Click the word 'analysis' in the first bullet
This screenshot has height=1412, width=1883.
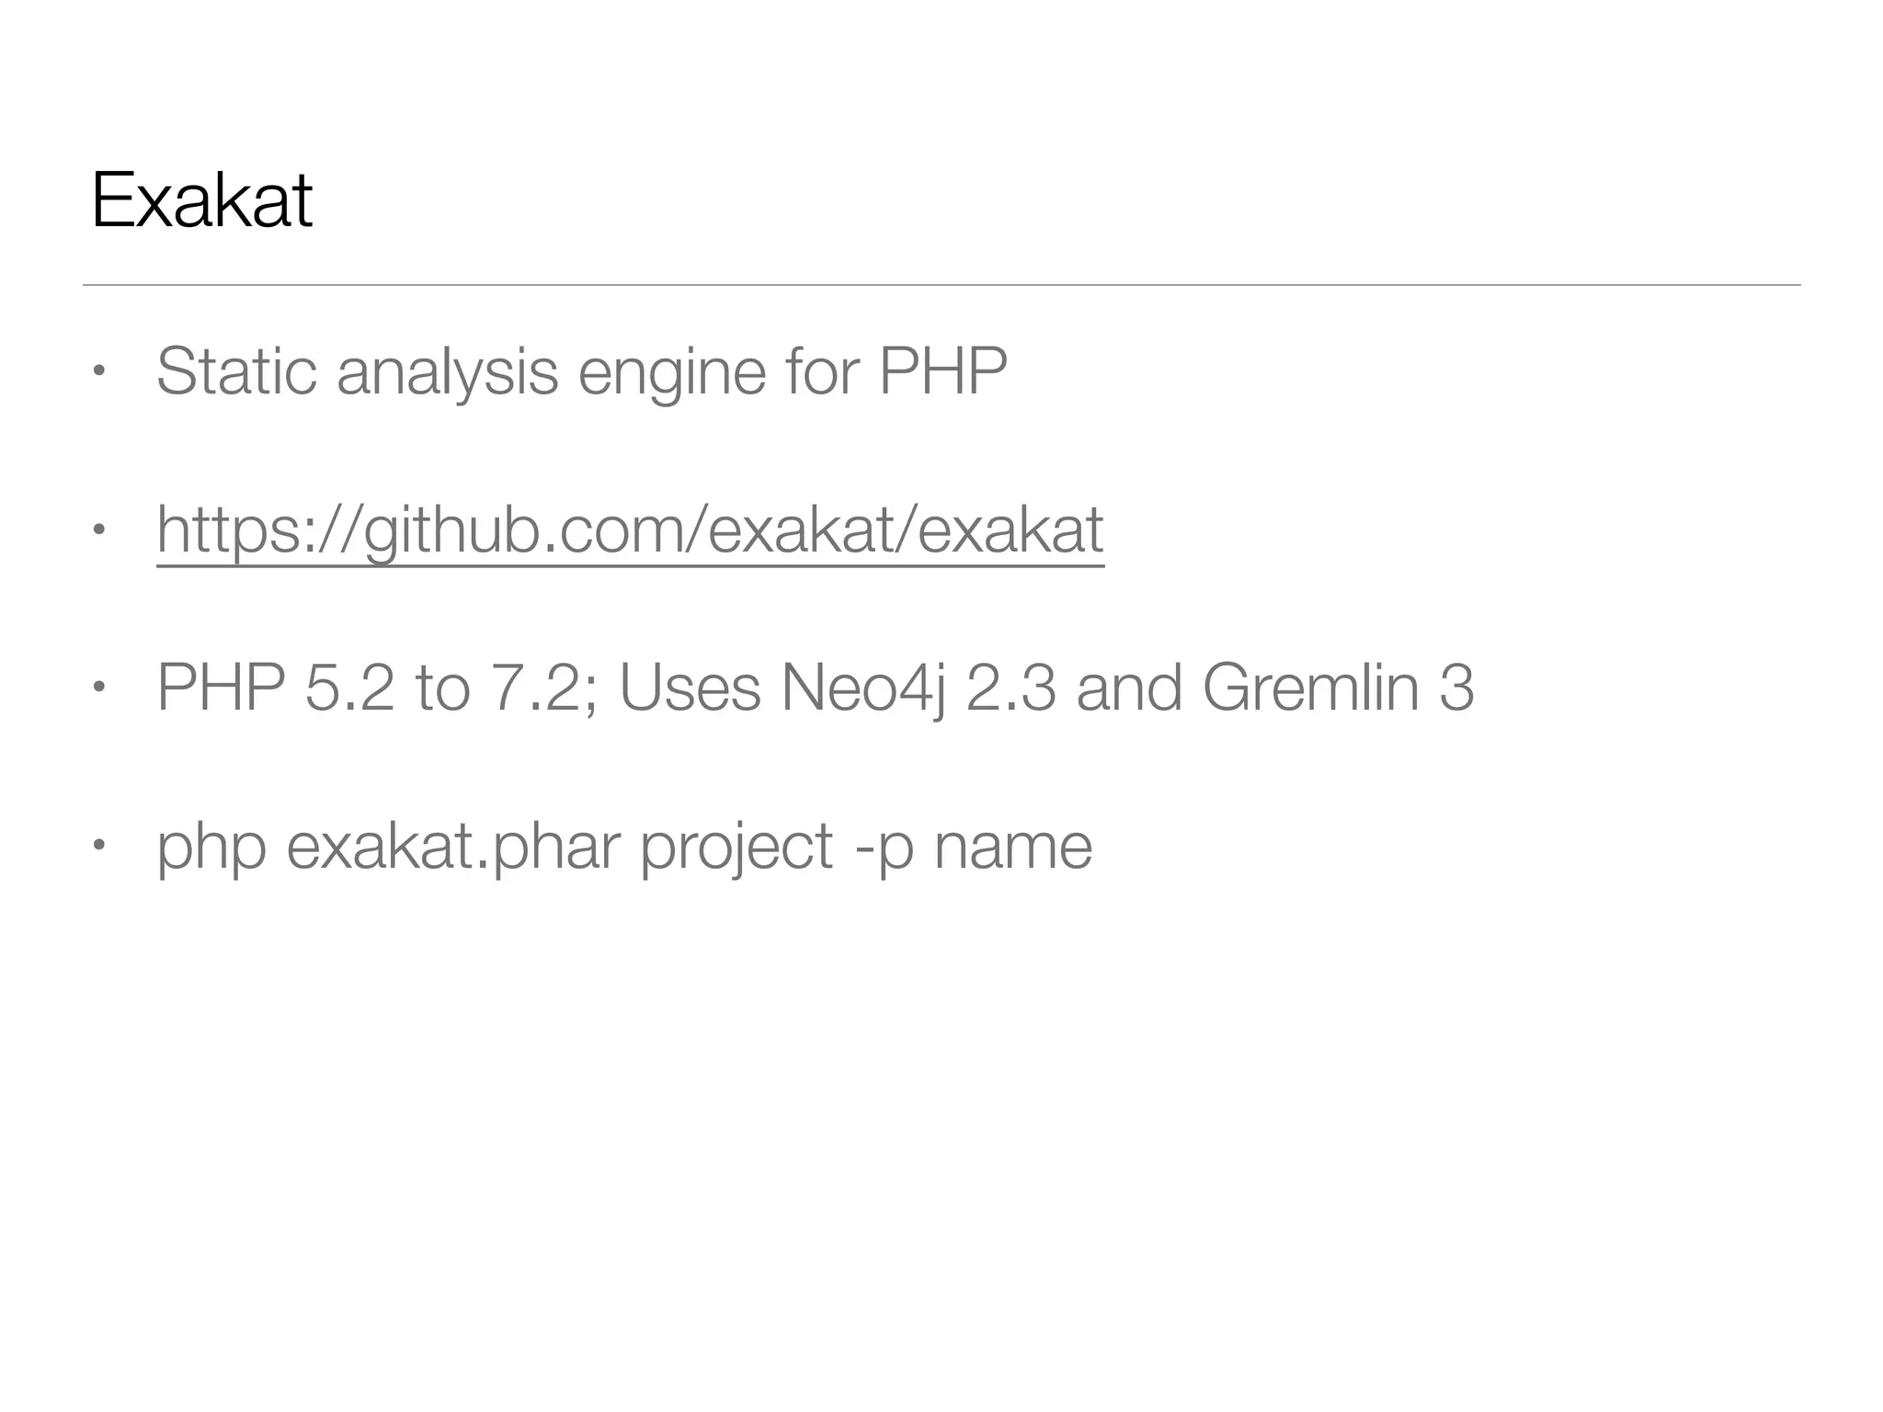tap(447, 371)
